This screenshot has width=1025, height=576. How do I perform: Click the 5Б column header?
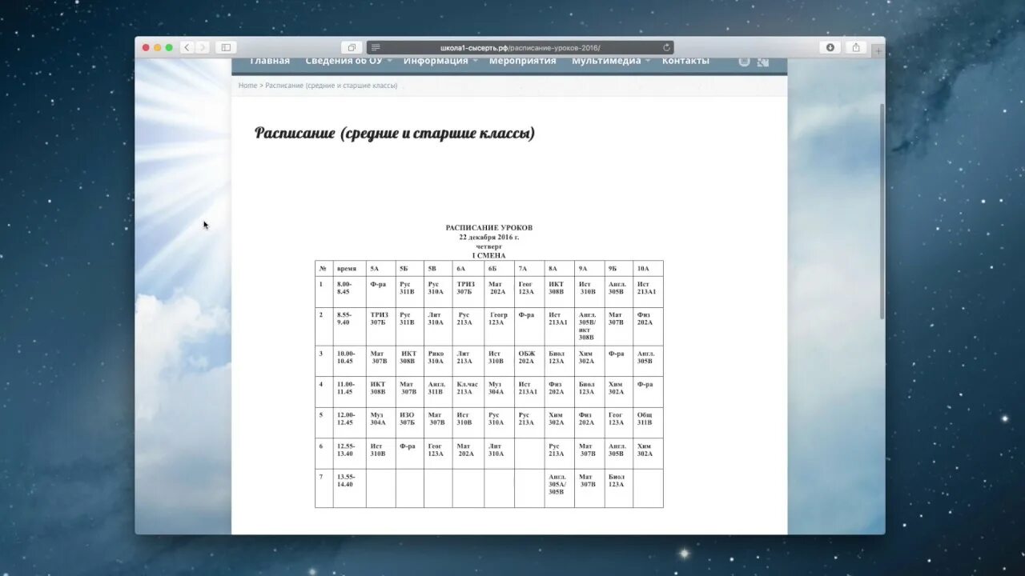tap(410, 269)
